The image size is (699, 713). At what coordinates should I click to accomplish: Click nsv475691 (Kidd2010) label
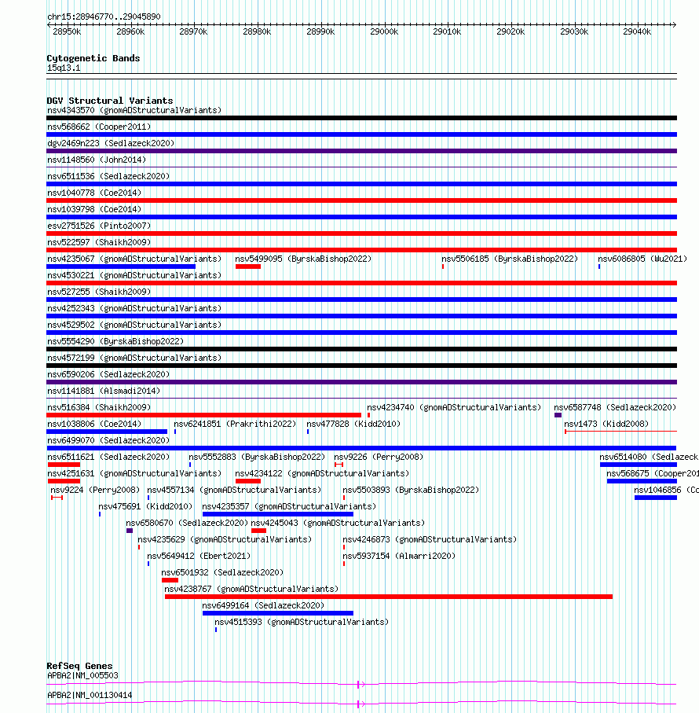tap(145, 506)
